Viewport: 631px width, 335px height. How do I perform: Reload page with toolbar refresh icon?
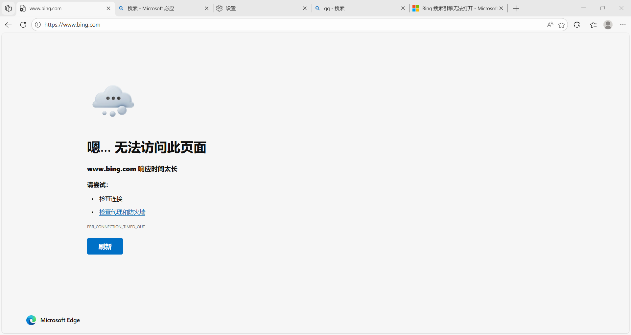(x=23, y=25)
